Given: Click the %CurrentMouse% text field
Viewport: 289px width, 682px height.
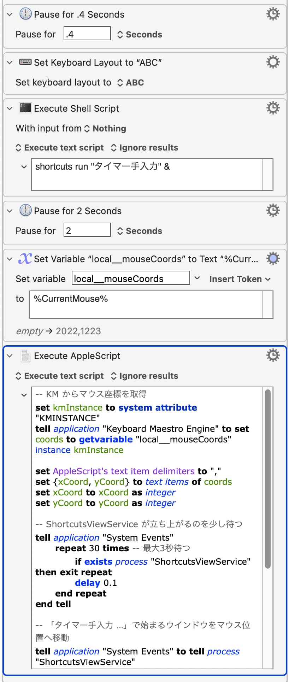Looking at the screenshot, I should [x=146, y=304].
